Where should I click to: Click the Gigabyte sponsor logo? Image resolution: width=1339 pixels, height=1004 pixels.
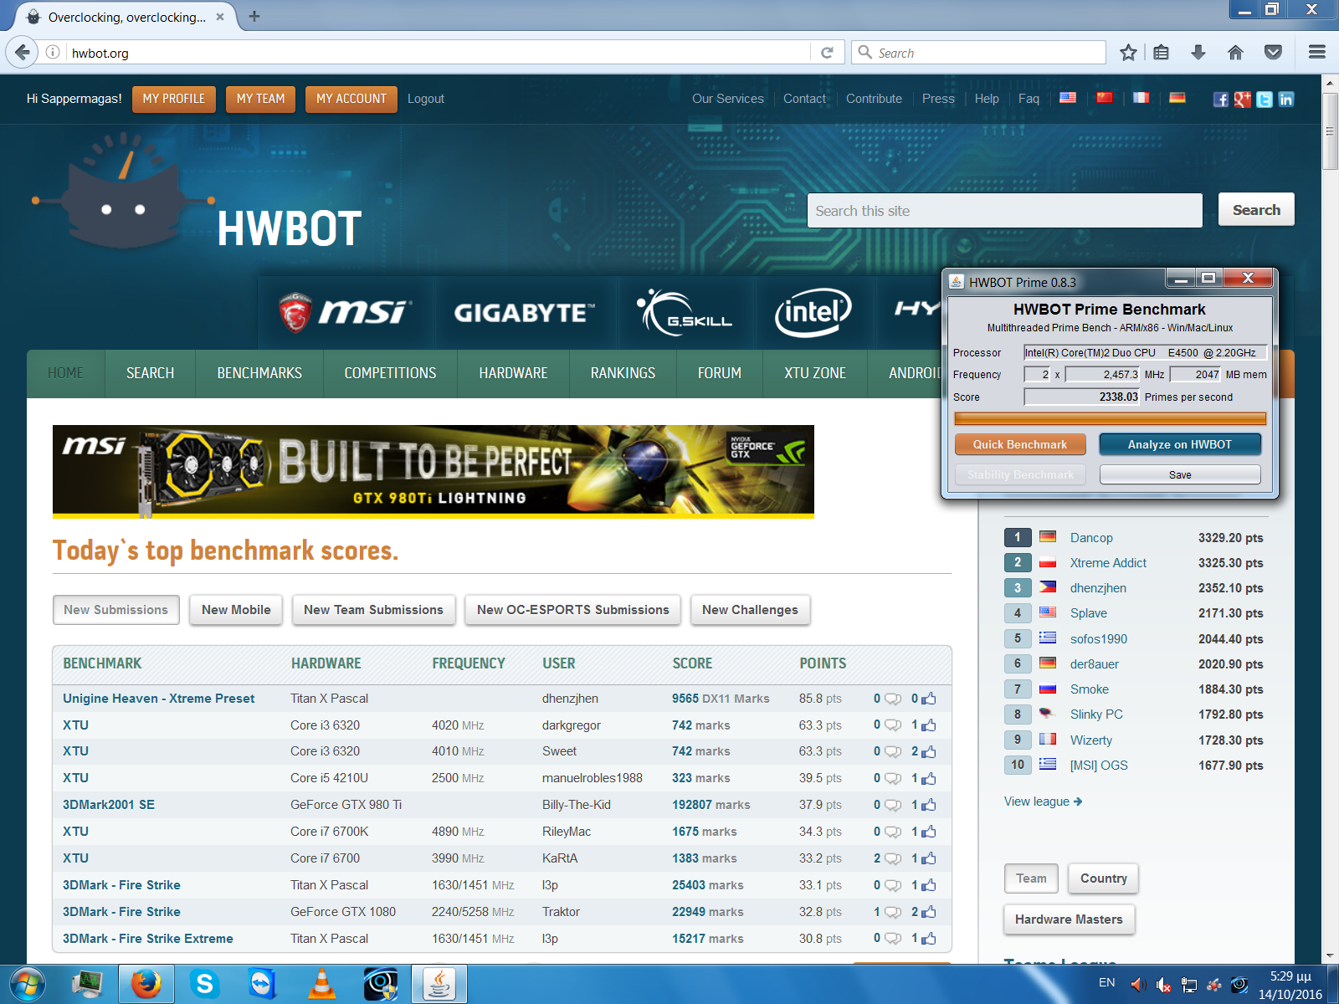pyautogui.click(x=525, y=313)
